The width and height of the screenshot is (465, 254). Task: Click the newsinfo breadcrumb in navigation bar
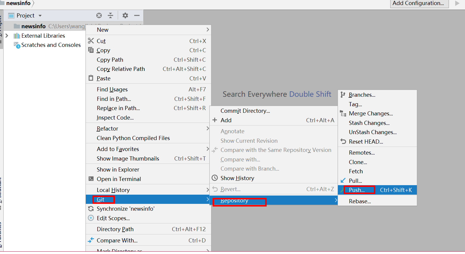click(x=18, y=3)
